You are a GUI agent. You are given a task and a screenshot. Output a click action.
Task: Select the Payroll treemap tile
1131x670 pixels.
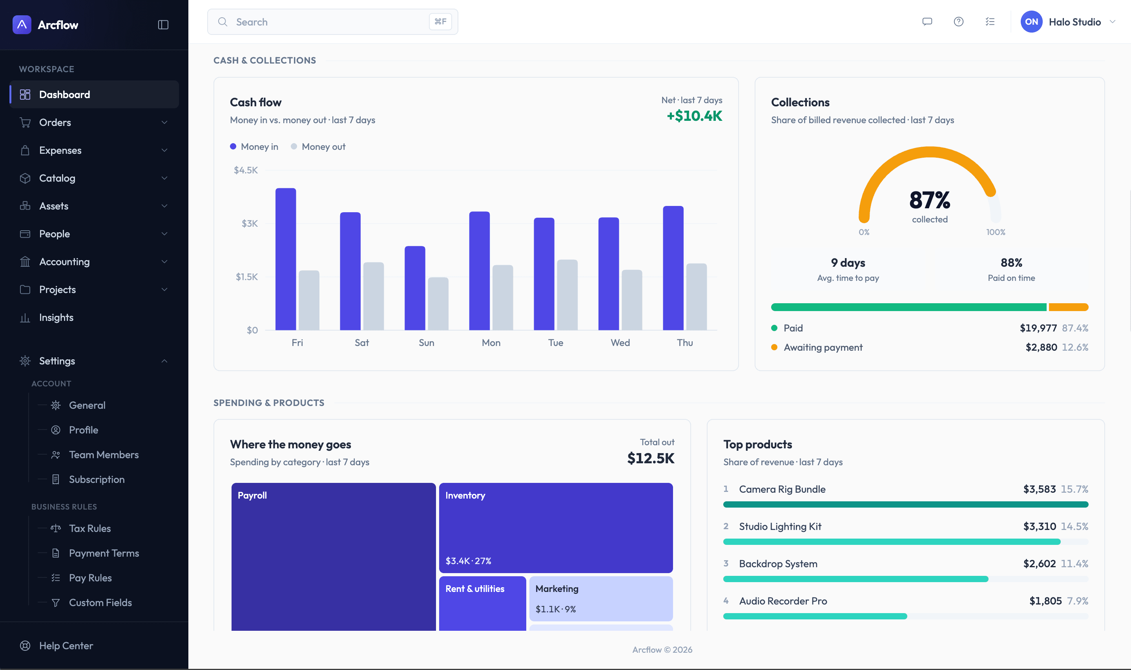pos(333,557)
